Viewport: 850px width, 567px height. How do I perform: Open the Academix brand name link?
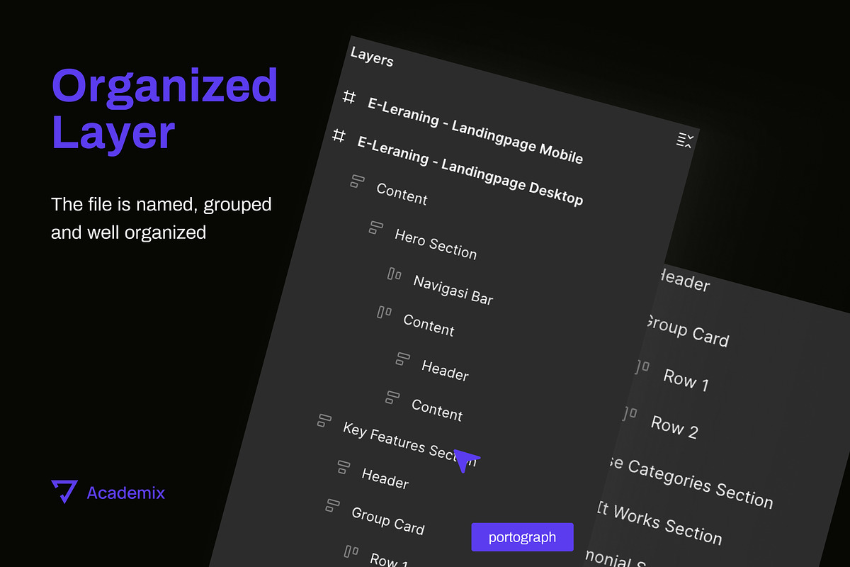125,492
